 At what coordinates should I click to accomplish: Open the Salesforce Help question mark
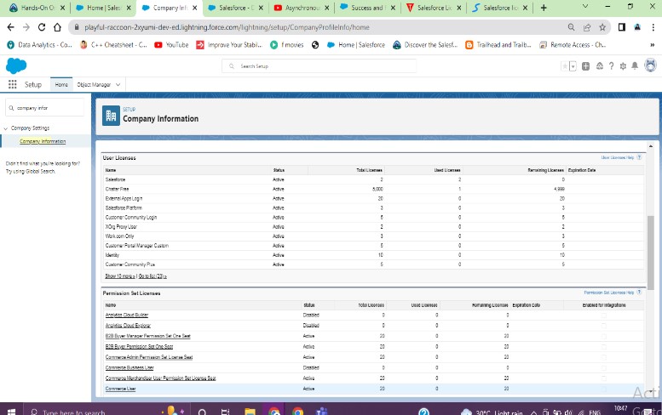coord(611,66)
